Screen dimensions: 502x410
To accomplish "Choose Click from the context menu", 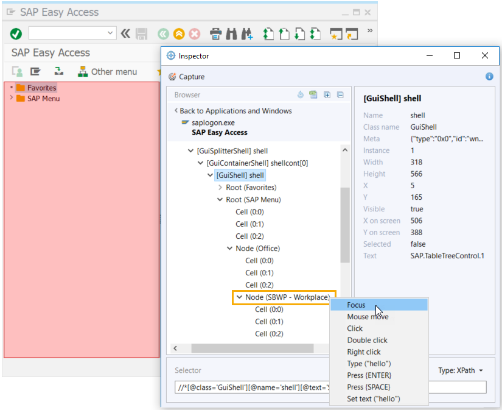I will (x=378, y=328).
